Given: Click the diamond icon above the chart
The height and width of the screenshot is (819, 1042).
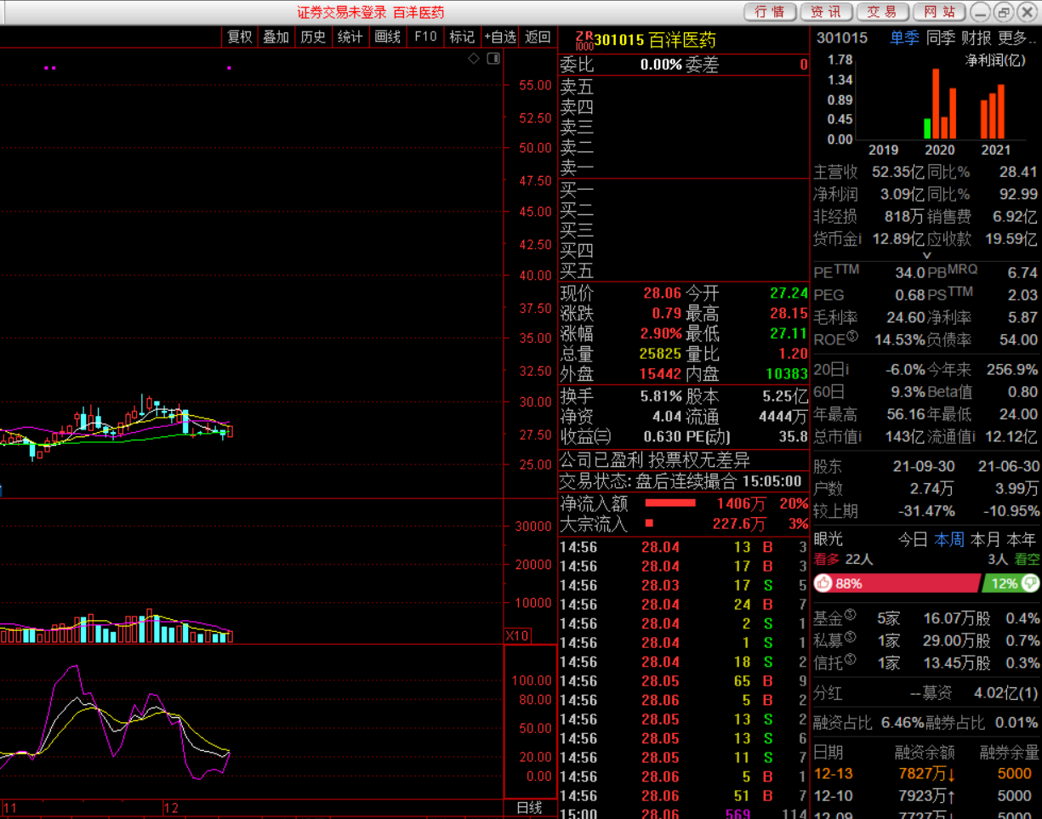Looking at the screenshot, I should pyautogui.click(x=474, y=58).
